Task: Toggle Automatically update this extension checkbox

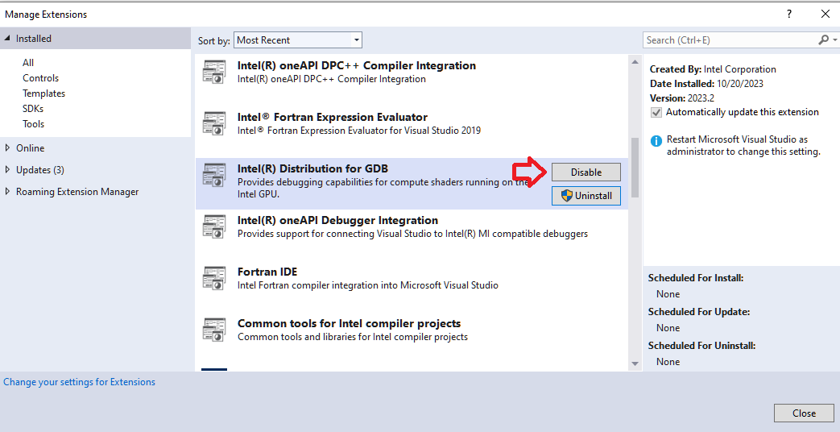Action: (x=656, y=112)
